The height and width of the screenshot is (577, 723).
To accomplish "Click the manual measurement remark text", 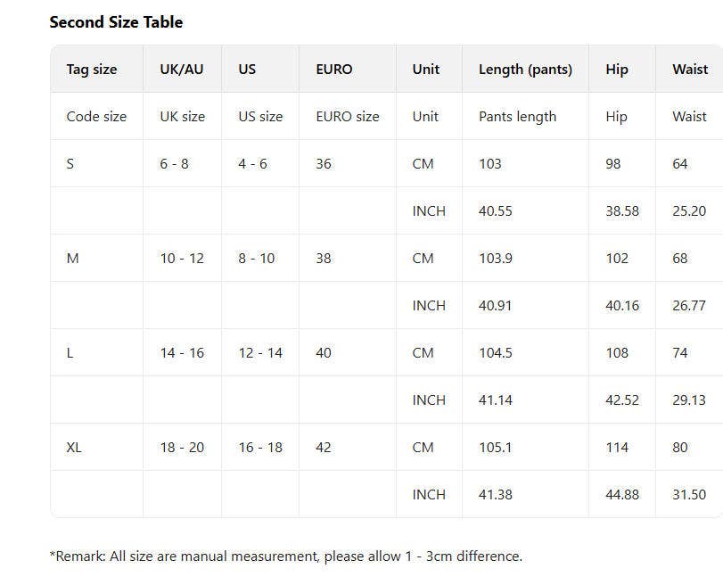I will (x=285, y=556).
